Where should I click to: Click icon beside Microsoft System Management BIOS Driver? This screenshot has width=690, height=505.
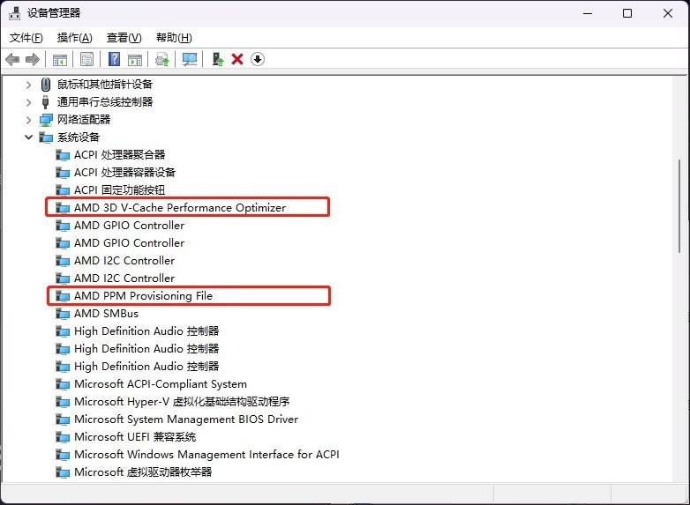pos(63,420)
